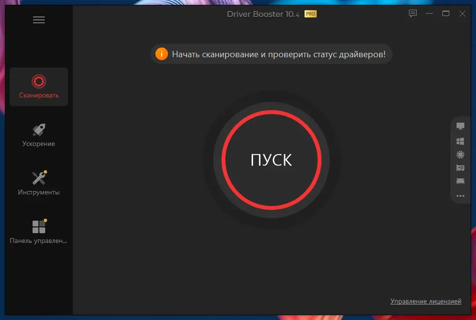This screenshot has width=476, height=320.
Task: Maximize the Driver Booster window
Action: tap(446, 14)
